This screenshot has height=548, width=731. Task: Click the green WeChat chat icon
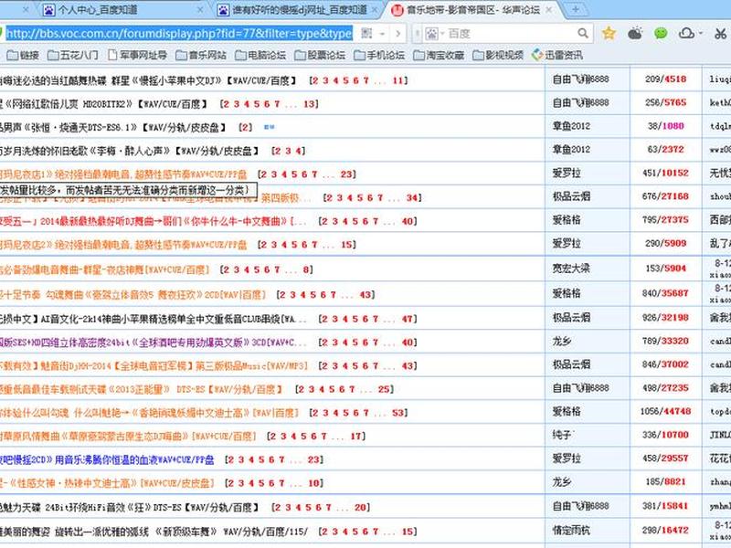tap(661, 33)
